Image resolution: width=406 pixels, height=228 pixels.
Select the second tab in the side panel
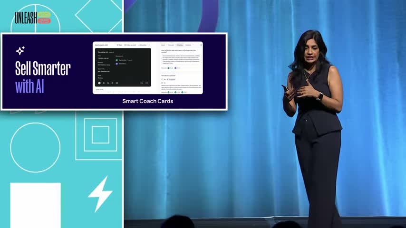click(171, 45)
